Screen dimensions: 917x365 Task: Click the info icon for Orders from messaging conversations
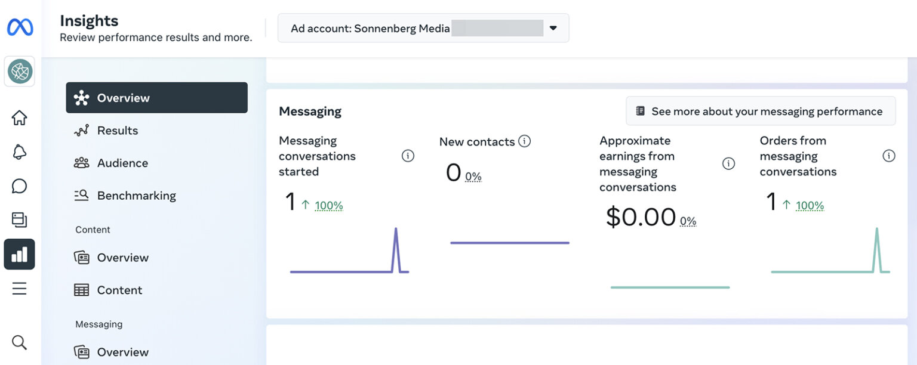(889, 156)
